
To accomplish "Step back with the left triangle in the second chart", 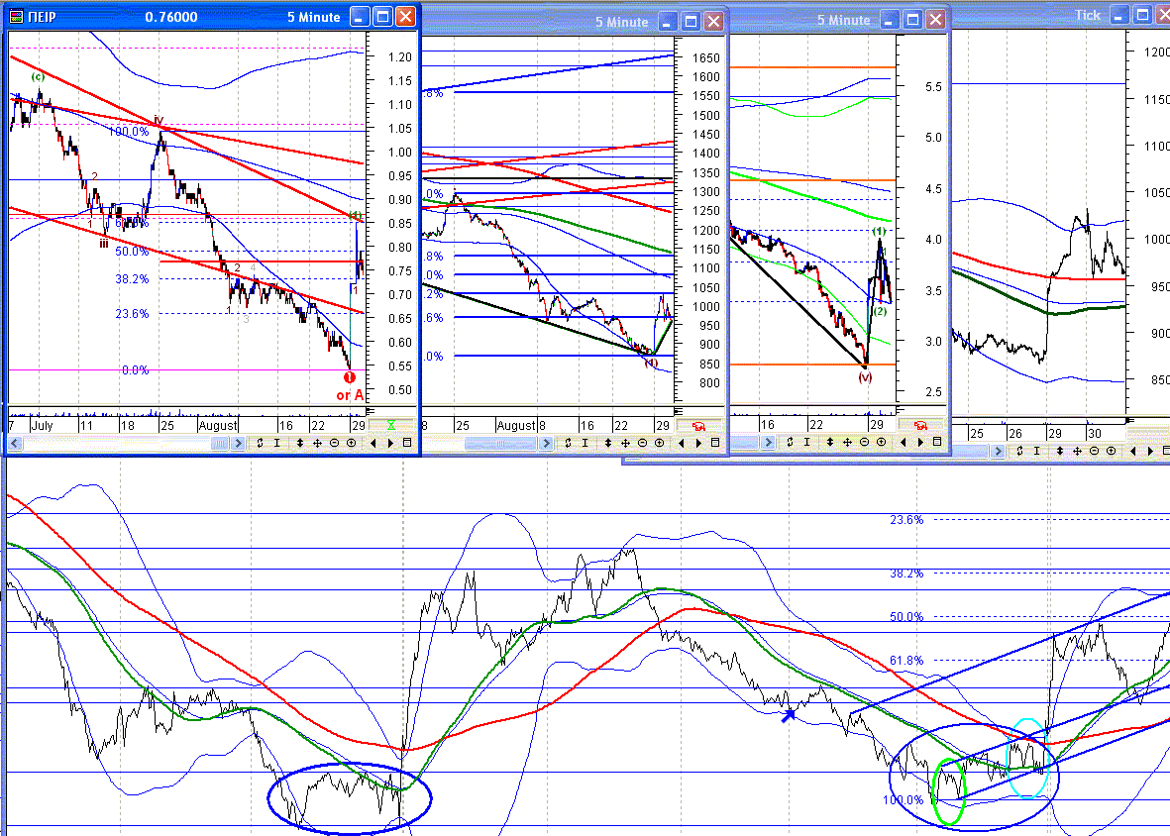I will [x=682, y=443].
